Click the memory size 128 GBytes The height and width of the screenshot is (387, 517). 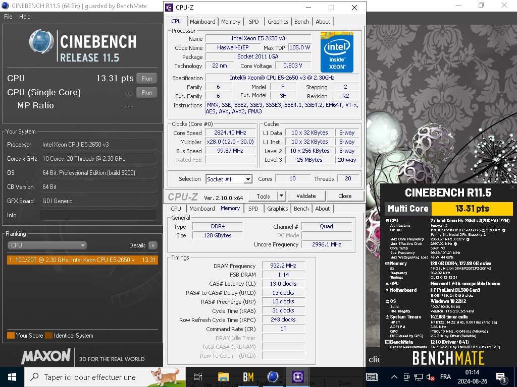pyautogui.click(x=218, y=235)
